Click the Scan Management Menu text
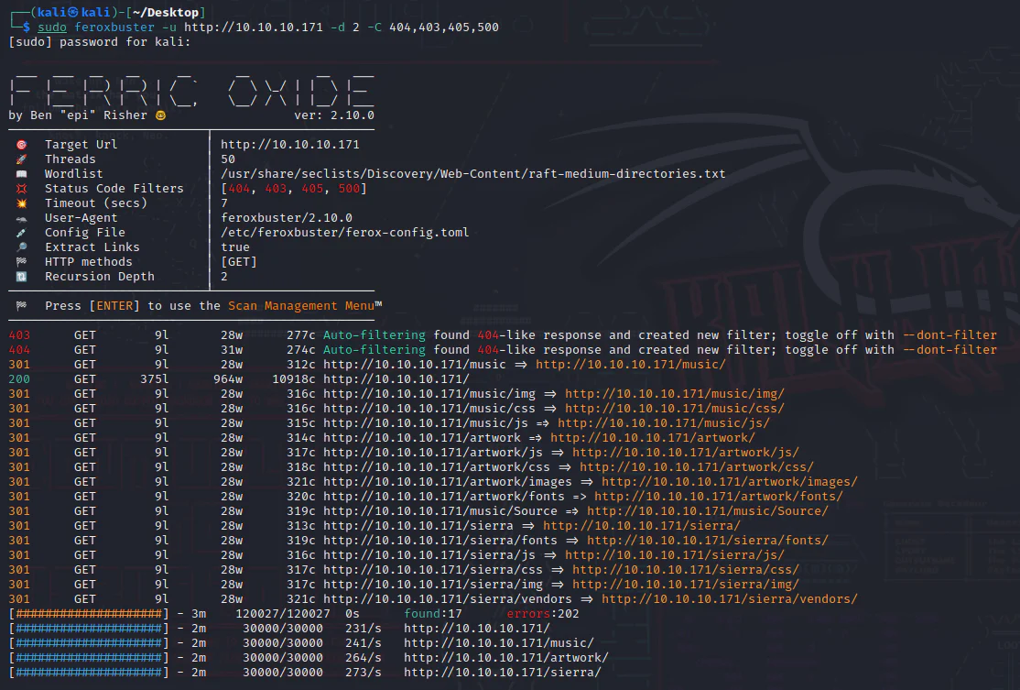This screenshot has width=1020, height=690. [x=301, y=306]
